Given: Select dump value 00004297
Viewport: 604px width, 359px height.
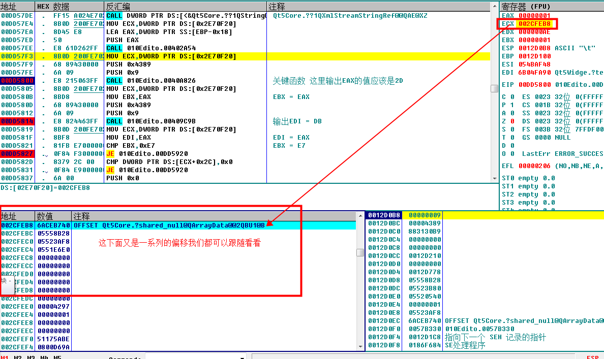Looking at the screenshot, I should (53, 307).
